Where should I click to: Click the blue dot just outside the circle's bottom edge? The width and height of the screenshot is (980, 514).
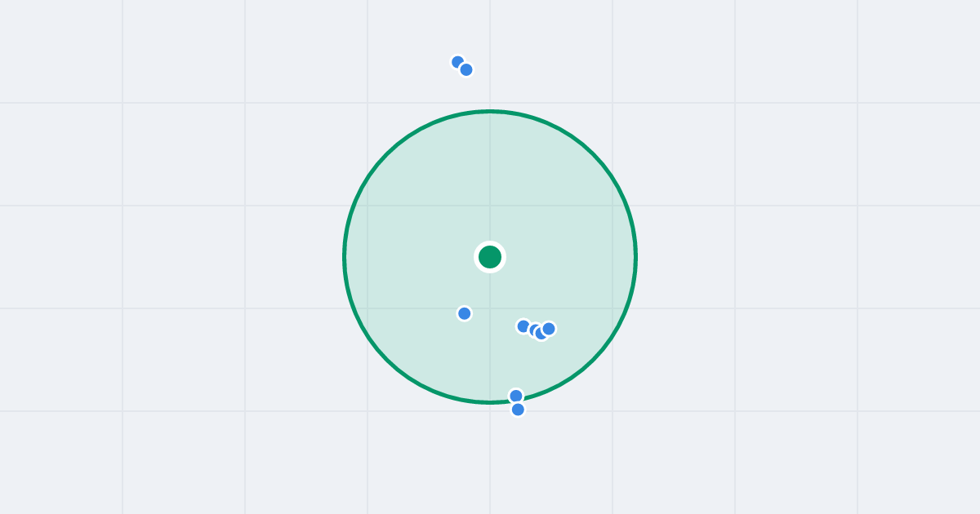pos(518,410)
